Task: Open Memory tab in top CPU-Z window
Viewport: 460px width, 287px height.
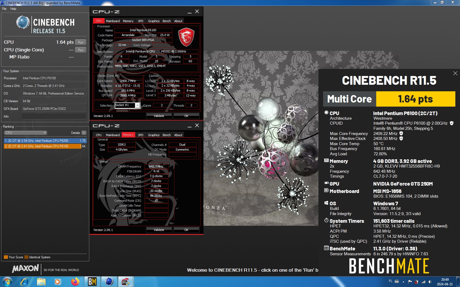Action: (x=128, y=21)
